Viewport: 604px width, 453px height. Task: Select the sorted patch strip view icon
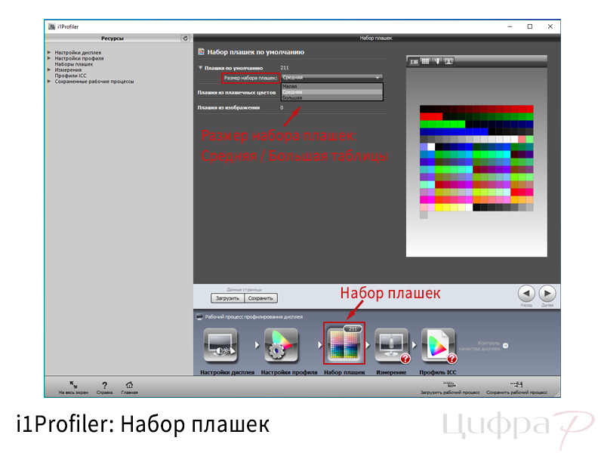(414, 61)
